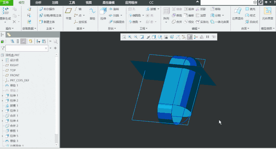
Task: Click the 扫描混合 (Swept Blend) tool
Action: (117, 22)
